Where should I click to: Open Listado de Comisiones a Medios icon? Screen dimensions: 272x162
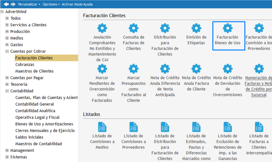(x=102, y=127)
